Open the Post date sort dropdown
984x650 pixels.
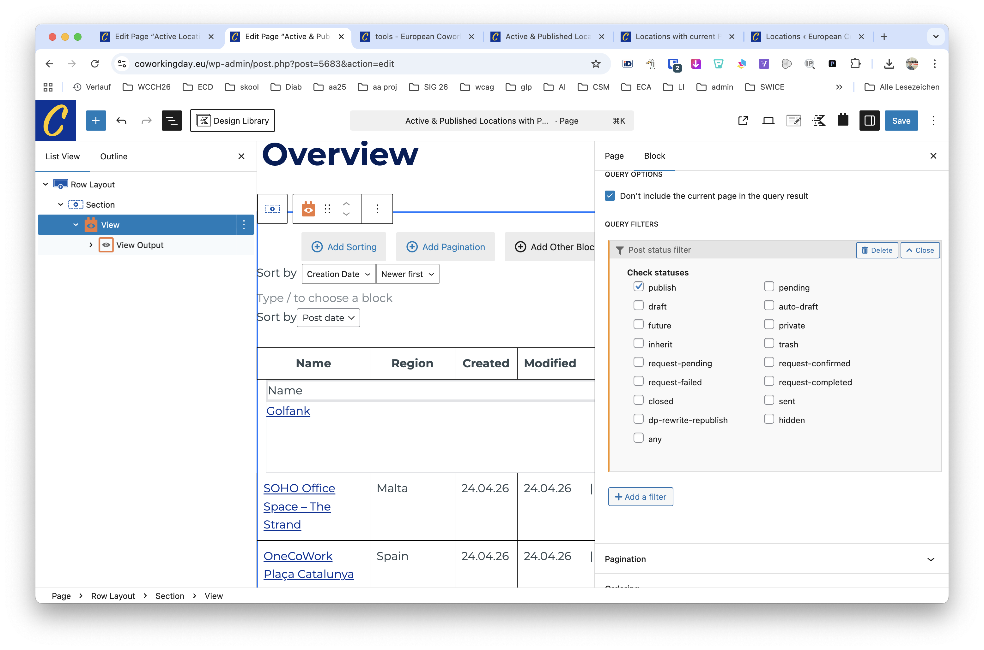[328, 317]
